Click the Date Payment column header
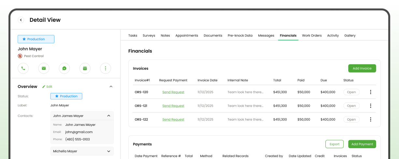This screenshot has width=399, height=159. 146,156
